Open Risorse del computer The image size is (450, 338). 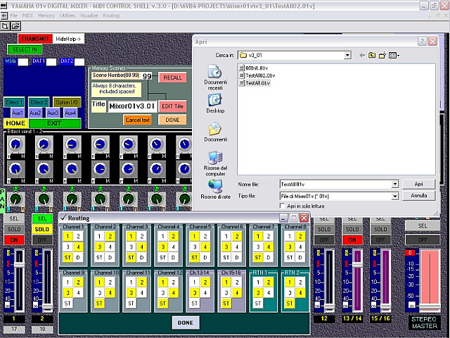coord(215,163)
